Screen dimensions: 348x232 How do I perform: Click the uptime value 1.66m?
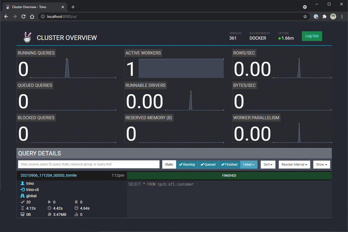288,38
